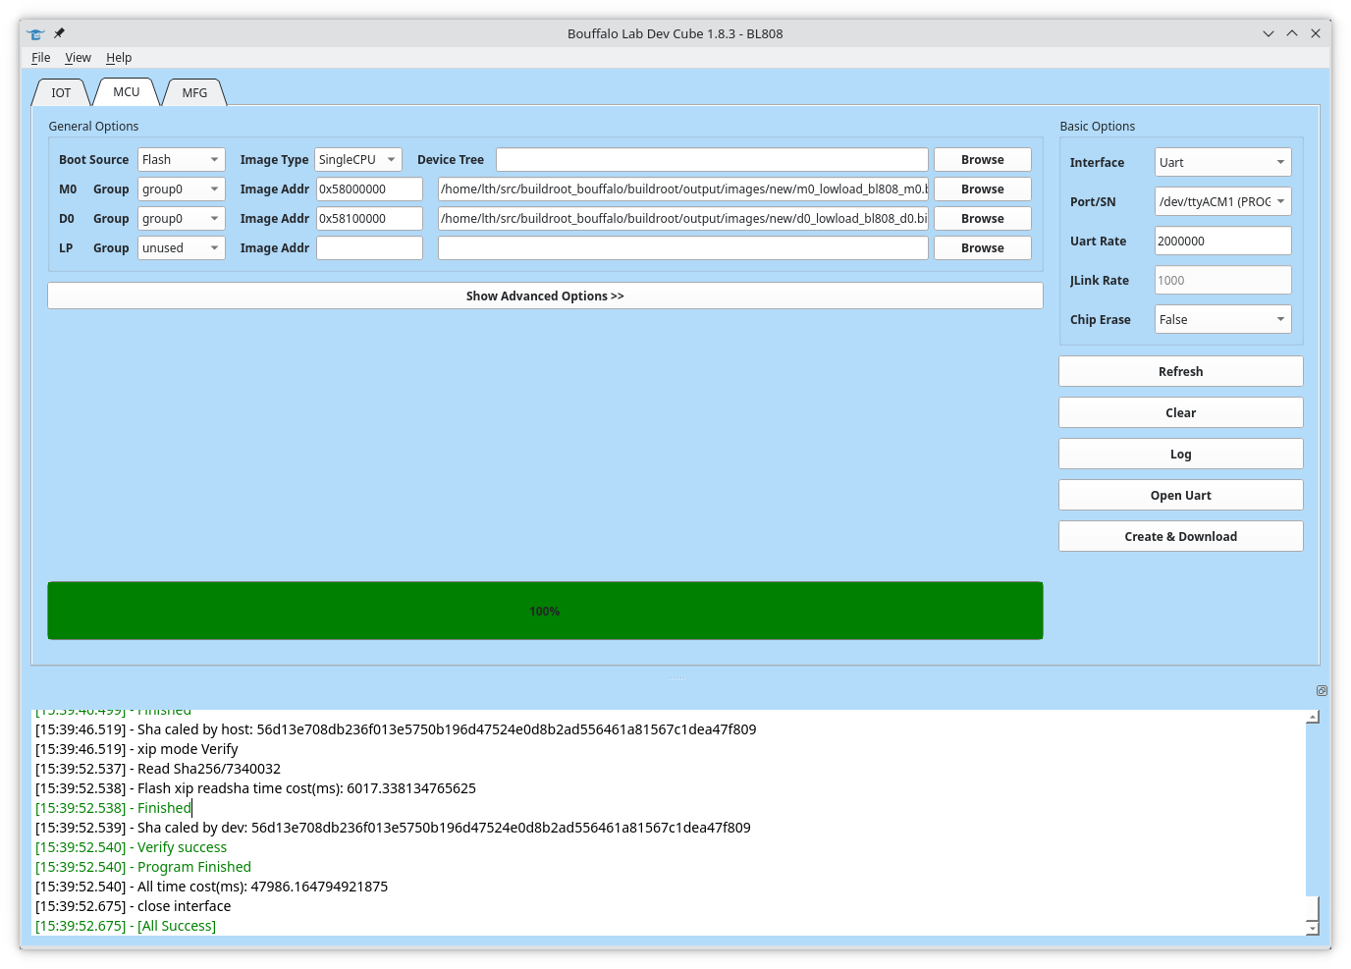
Task: Click the 'Read Sha256/7340032' log line
Action: (158, 769)
